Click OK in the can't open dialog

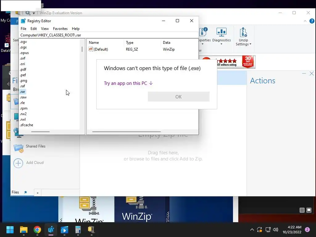179,97
